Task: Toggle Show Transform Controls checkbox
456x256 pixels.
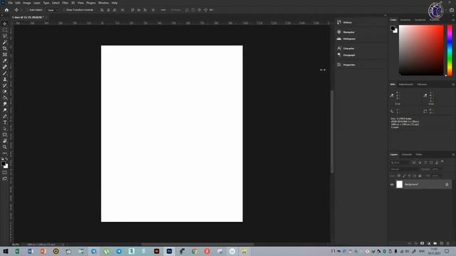Action: 64,10
